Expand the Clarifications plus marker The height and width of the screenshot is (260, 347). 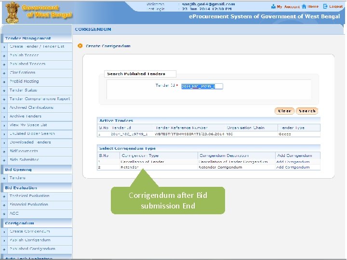click(4, 73)
